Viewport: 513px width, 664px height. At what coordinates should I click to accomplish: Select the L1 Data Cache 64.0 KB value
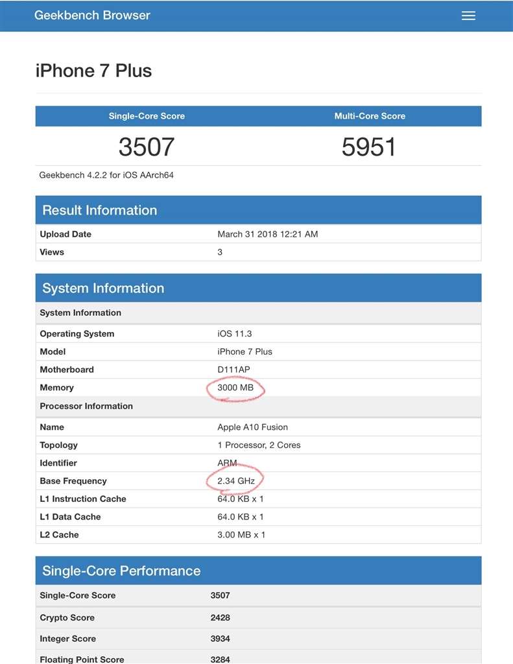(x=240, y=517)
